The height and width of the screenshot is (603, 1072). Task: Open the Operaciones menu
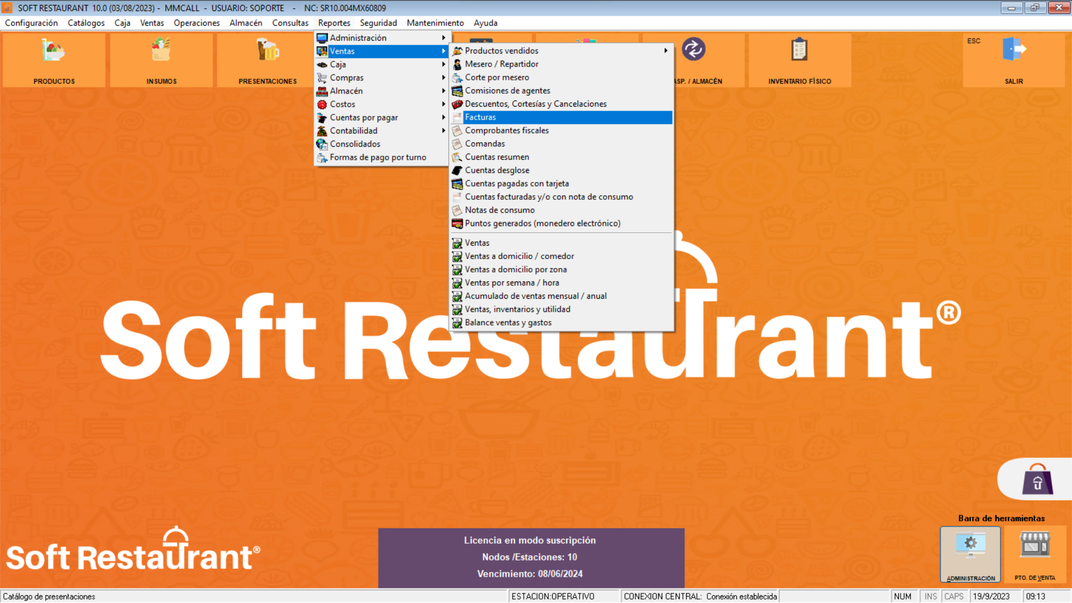point(197,23)
